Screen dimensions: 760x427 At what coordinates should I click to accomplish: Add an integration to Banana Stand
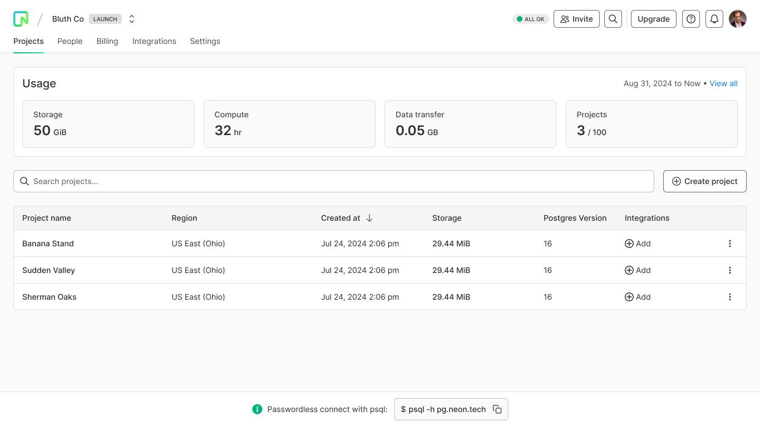(638, 244)
